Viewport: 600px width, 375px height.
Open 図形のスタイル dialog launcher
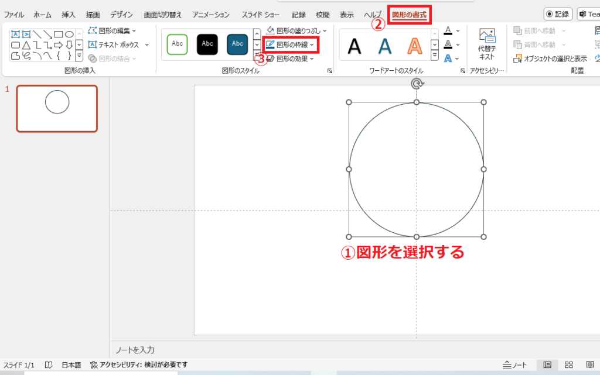(x=329, y=71)
